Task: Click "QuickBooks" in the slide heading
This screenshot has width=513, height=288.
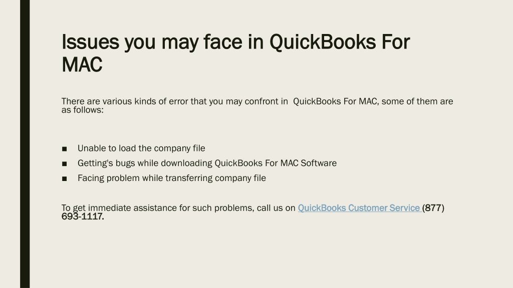Action: (323, 42)
